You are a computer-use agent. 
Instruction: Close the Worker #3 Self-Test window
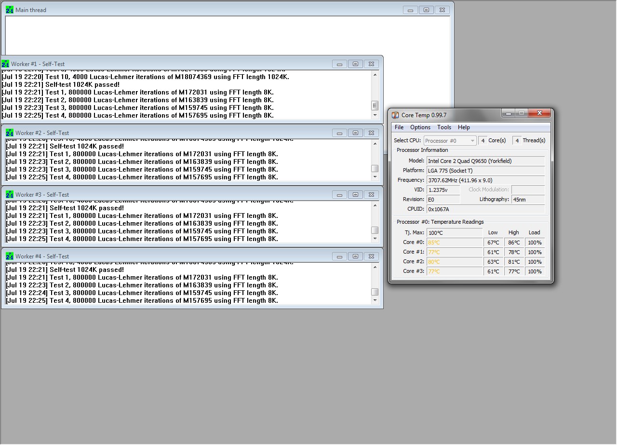[371, 195]
